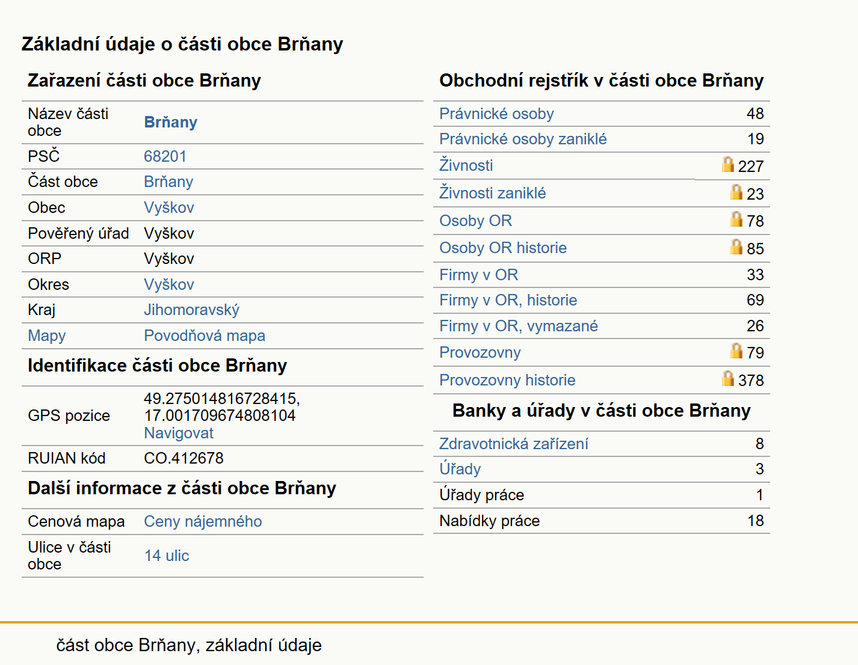Viewport: 858px width, 665px height.
Task: Click the lock icon beside Živnosti count
Action: click(x=728, y=164)
